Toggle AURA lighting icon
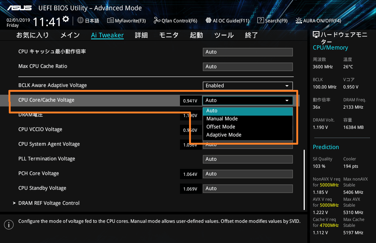 tap(299, 21)
